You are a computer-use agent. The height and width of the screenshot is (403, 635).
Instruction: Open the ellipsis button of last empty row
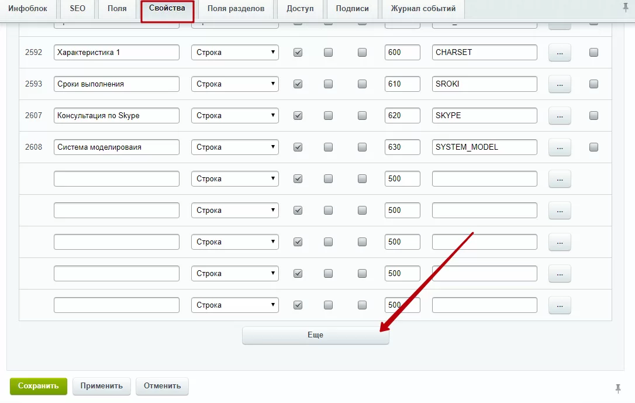click(560, 305)
